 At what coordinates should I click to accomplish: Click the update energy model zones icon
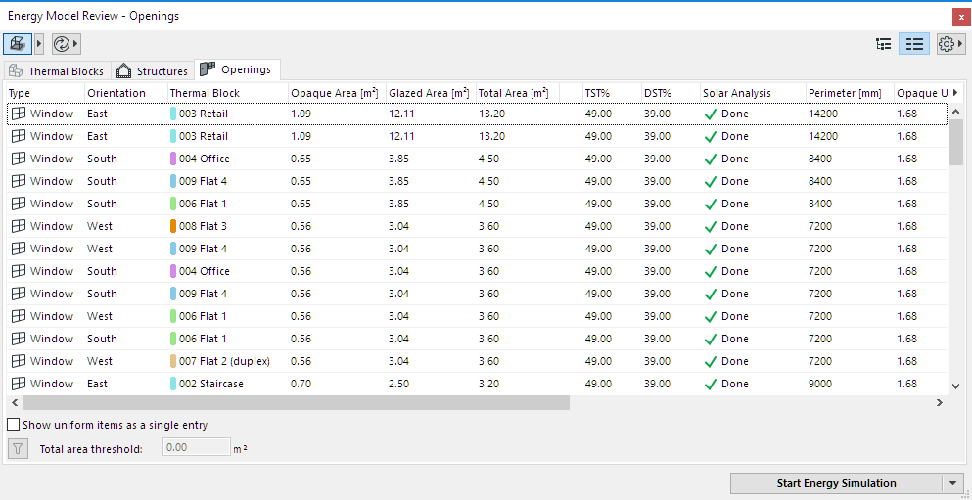(x=62, y=44)
